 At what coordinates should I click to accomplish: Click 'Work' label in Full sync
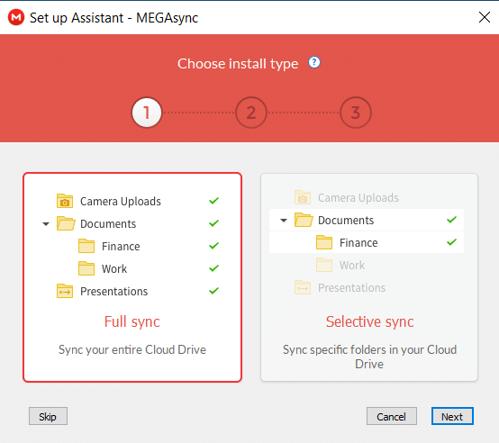click(114, 268)
